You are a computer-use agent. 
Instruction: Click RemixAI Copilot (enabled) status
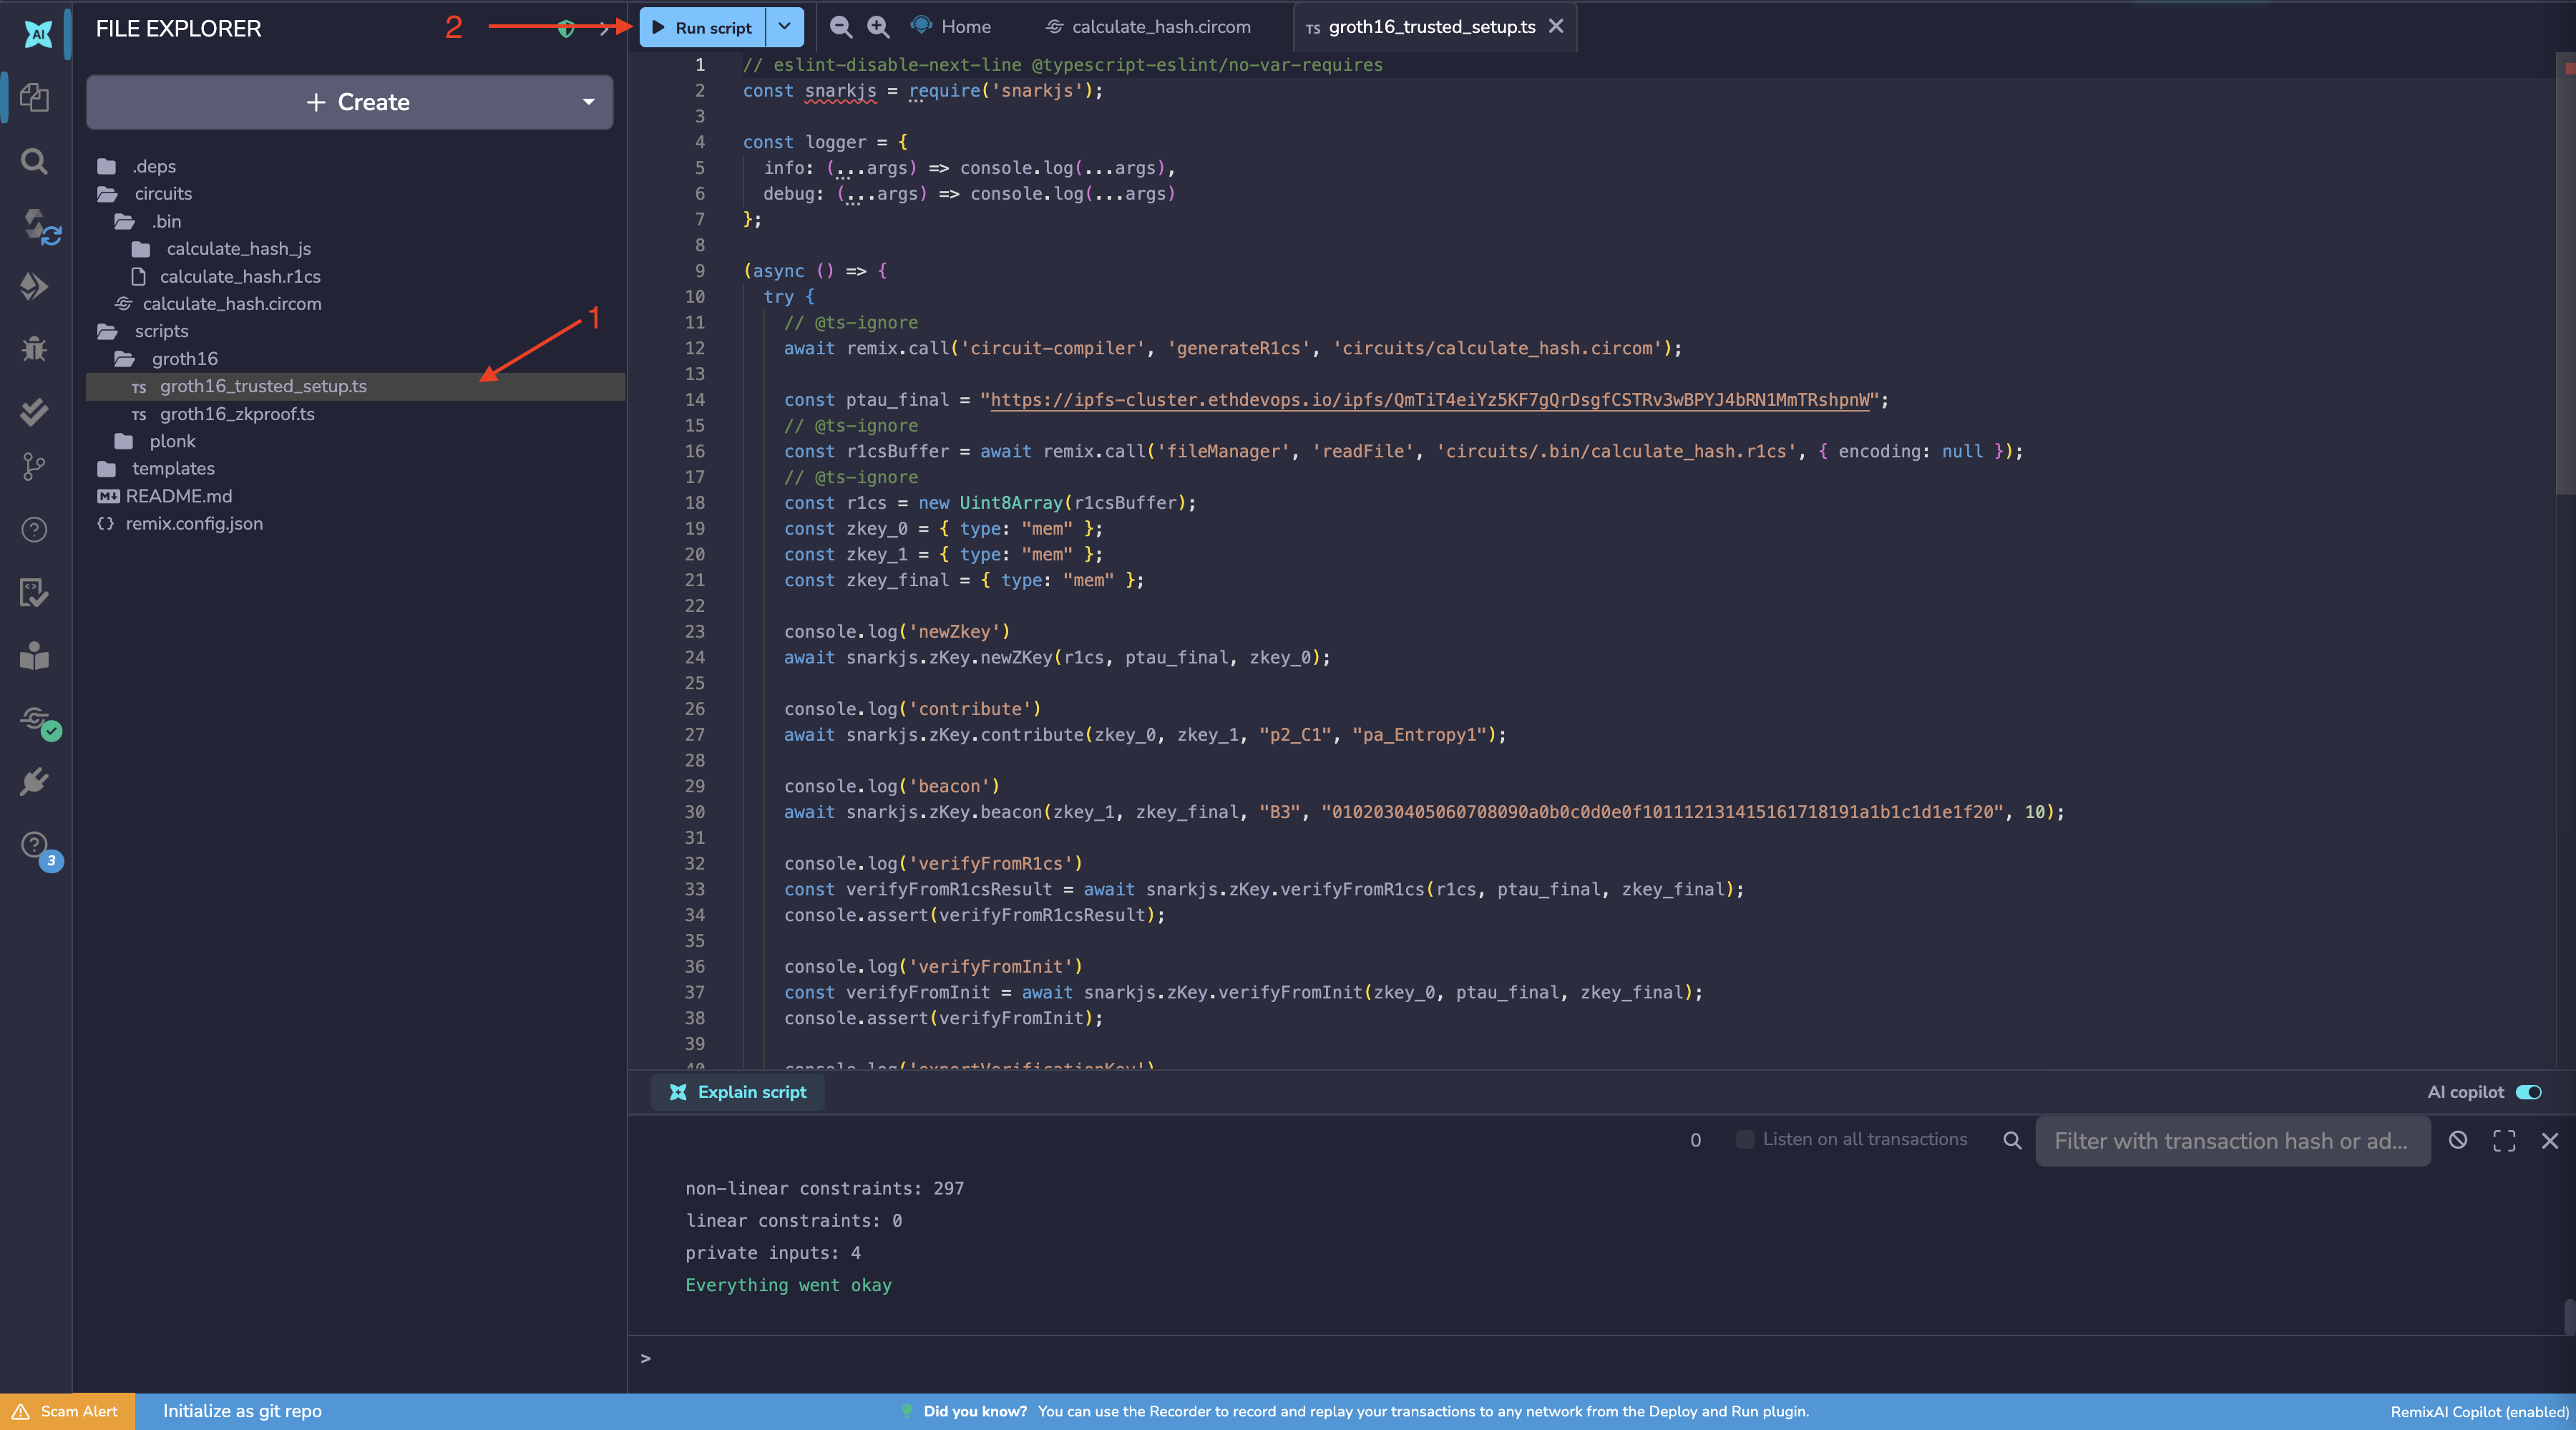[2479, 1412]
